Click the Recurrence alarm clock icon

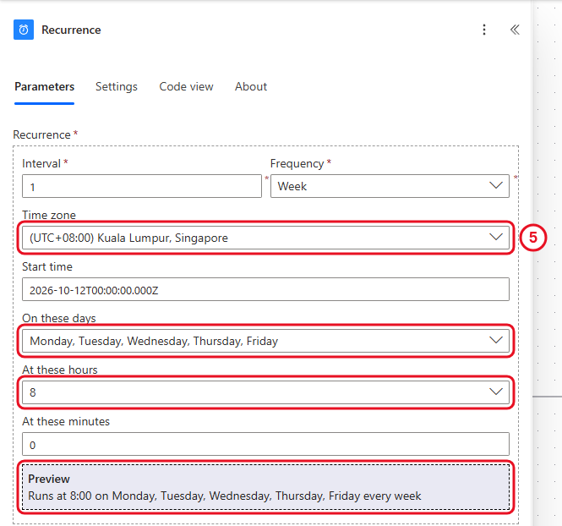click(24, 30)
